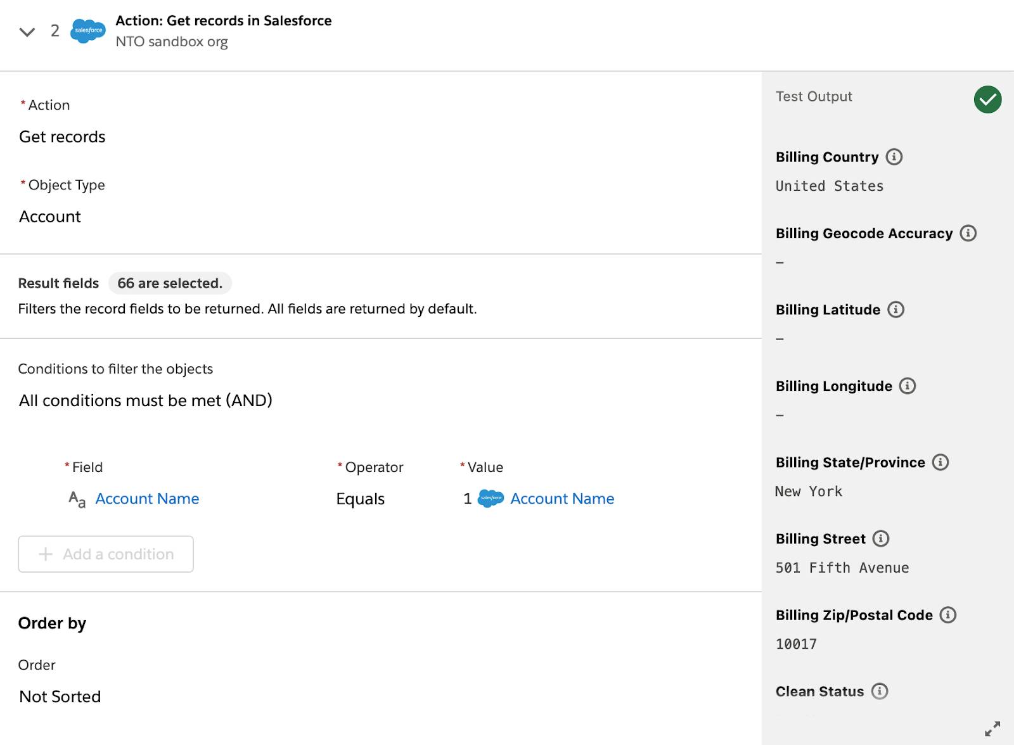This screenshot has height=745, width=1014.
Task: Click the 66 are selected badge
Action: (x=170, y=283)
